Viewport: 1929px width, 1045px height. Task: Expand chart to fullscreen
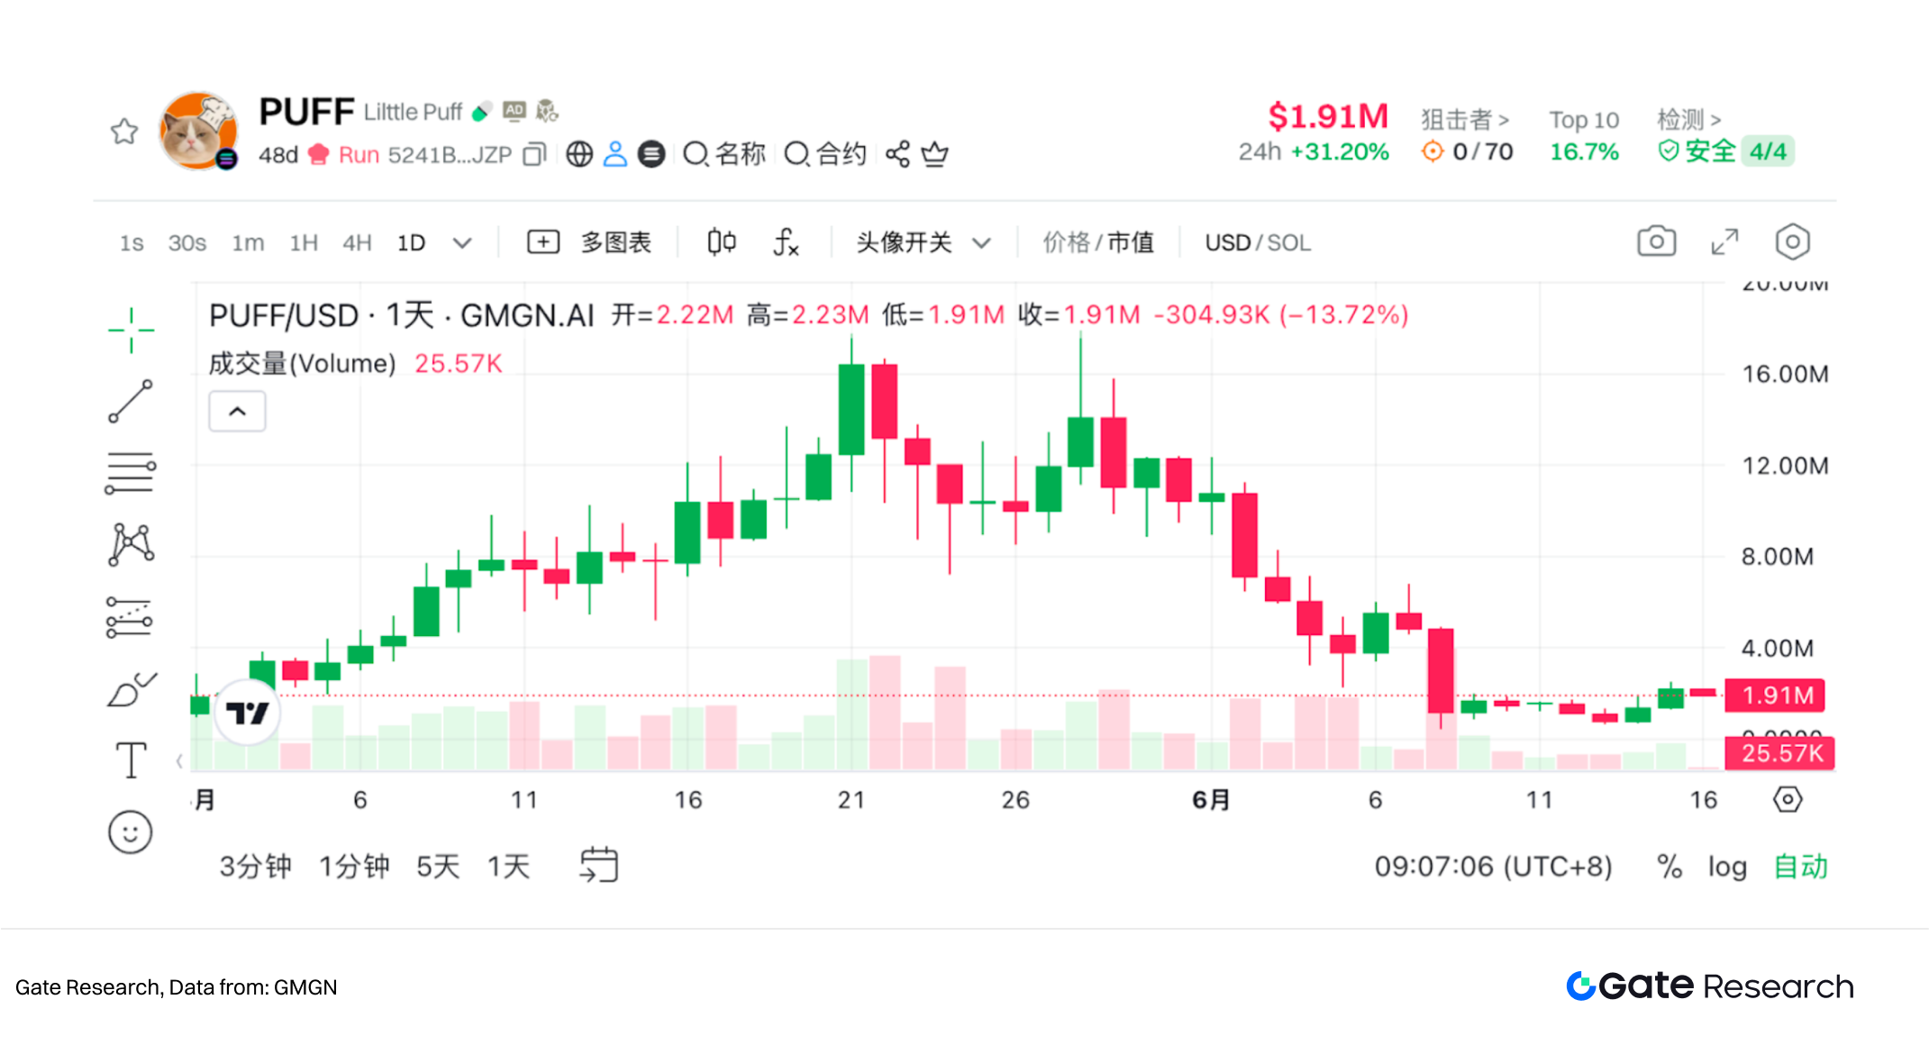pos(1724,242)
